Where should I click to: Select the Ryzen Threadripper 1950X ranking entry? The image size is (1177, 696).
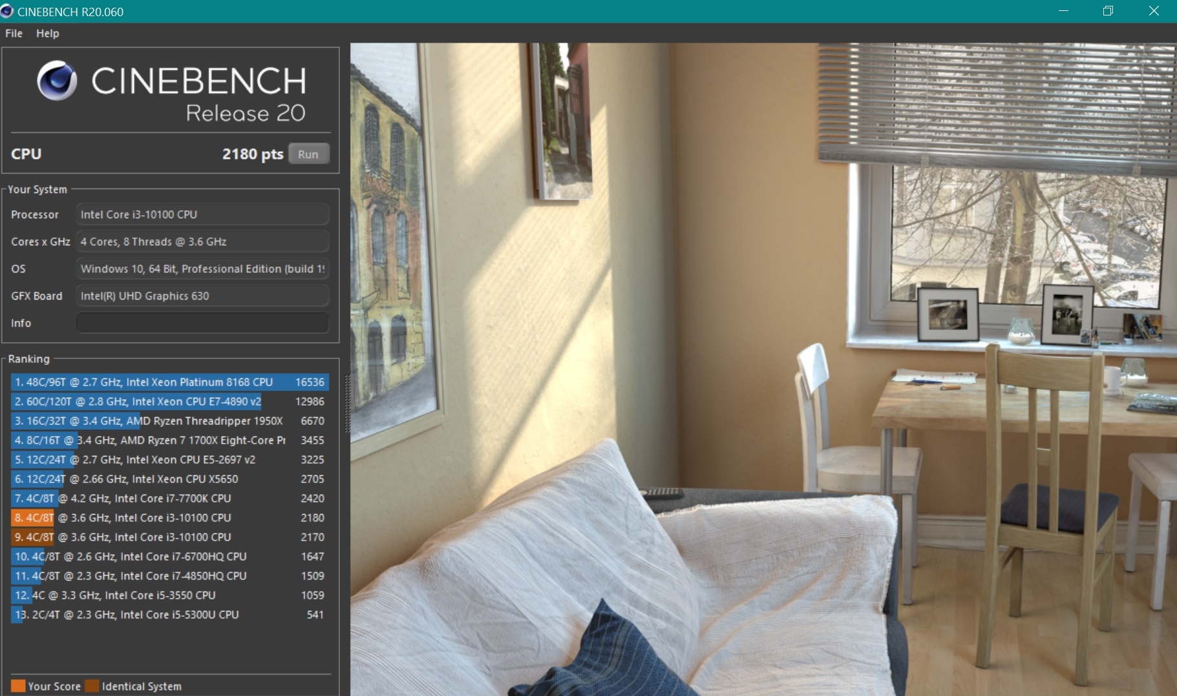coord(170,421)
